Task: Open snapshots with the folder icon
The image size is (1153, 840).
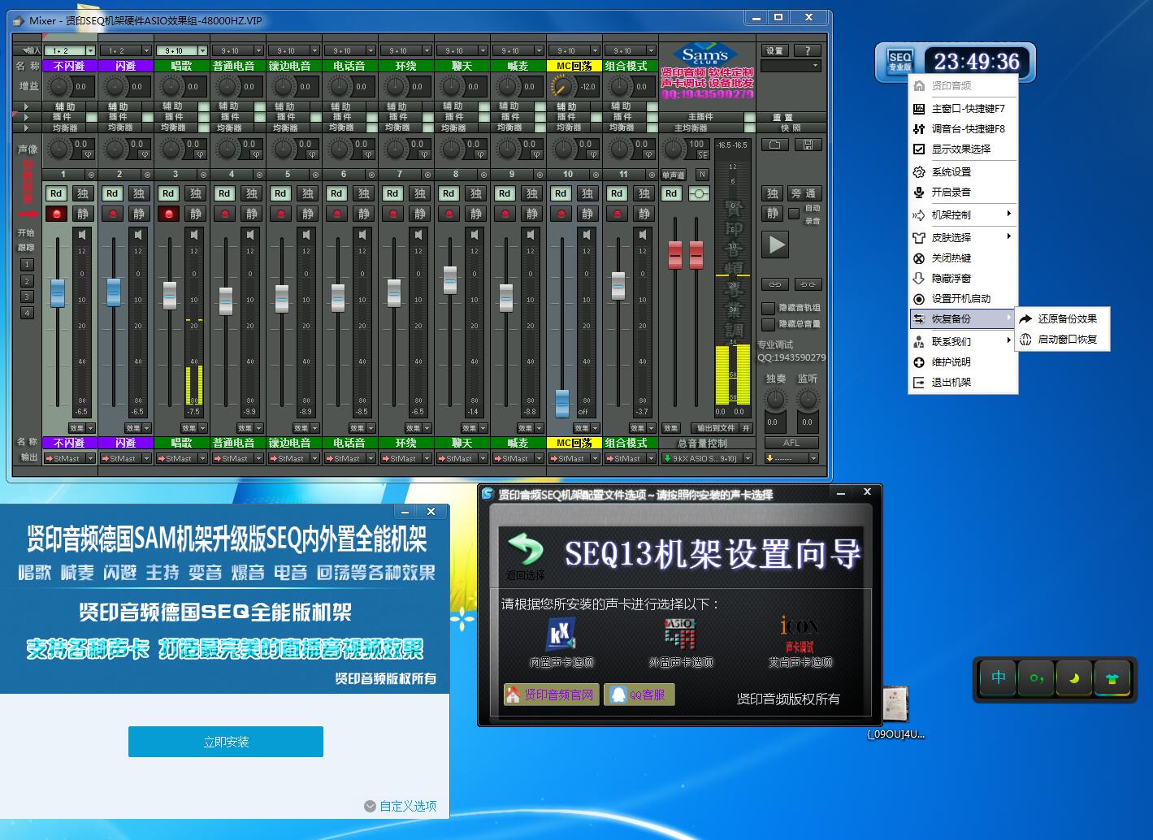Action: pos(774,144)
